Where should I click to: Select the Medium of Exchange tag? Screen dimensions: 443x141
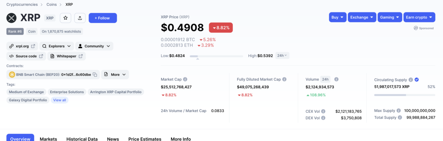click(x=26, y=92)
